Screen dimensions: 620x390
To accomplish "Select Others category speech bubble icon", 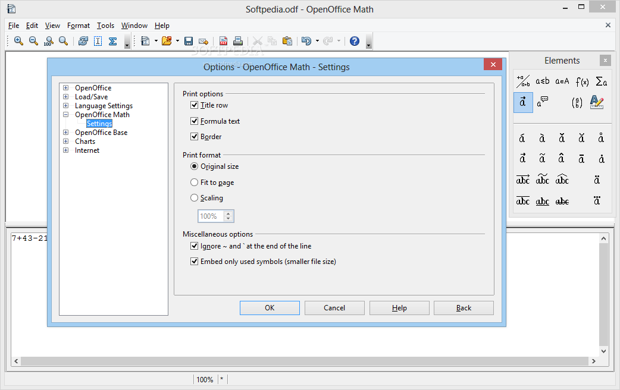I will click(543, 102).
